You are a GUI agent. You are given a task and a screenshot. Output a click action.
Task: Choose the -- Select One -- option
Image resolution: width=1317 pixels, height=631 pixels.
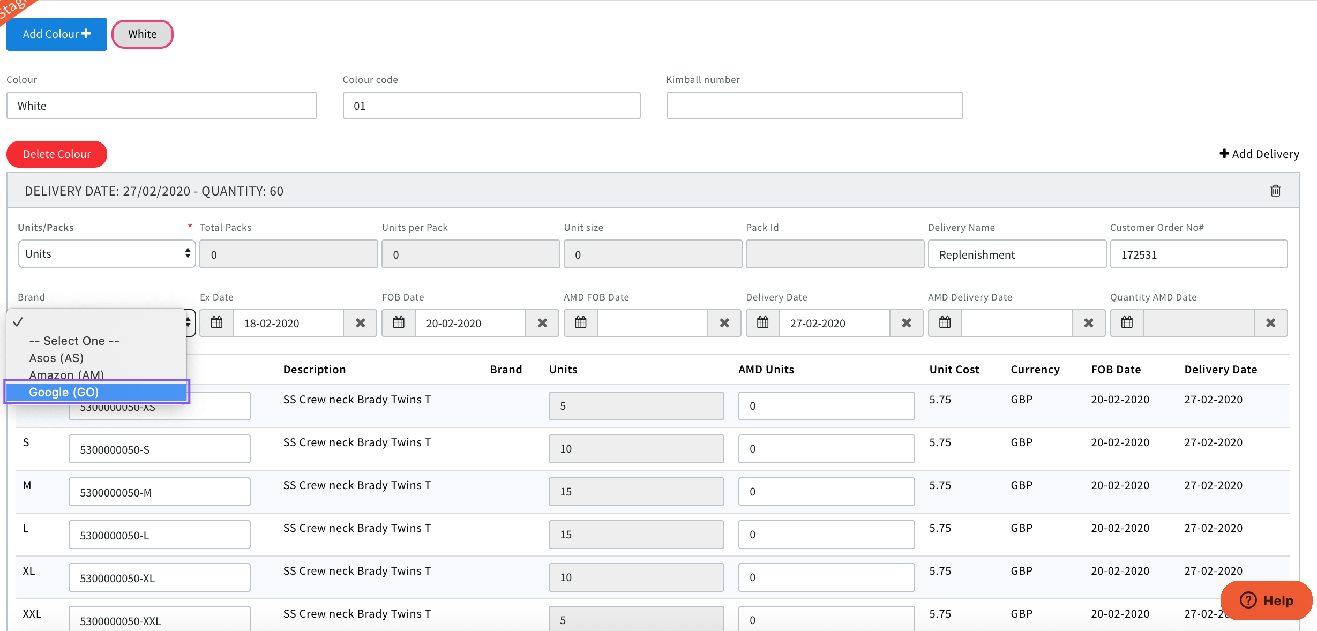pos(74,341)
